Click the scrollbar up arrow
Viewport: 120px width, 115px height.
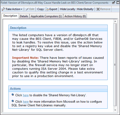[x=115, y=21]
